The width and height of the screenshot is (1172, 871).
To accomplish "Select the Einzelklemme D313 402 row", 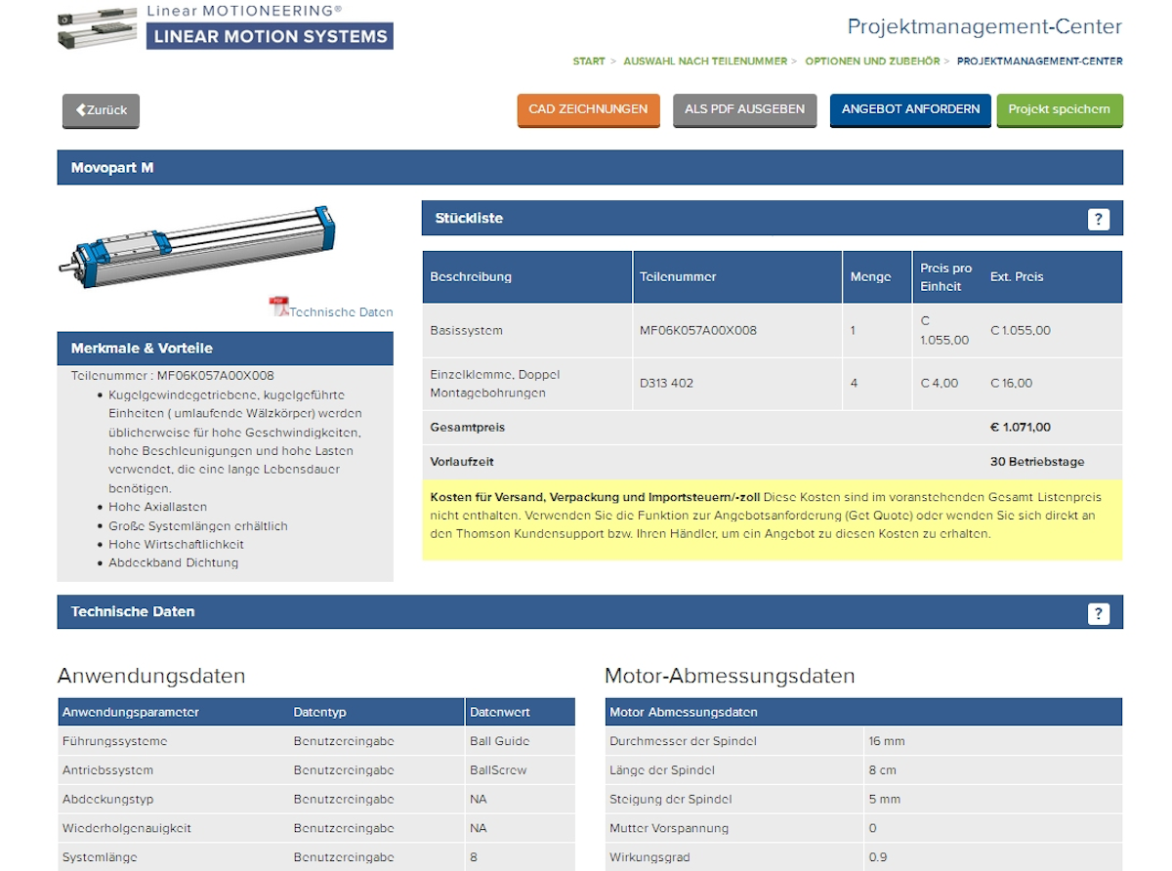I will (x=684, y=383).
